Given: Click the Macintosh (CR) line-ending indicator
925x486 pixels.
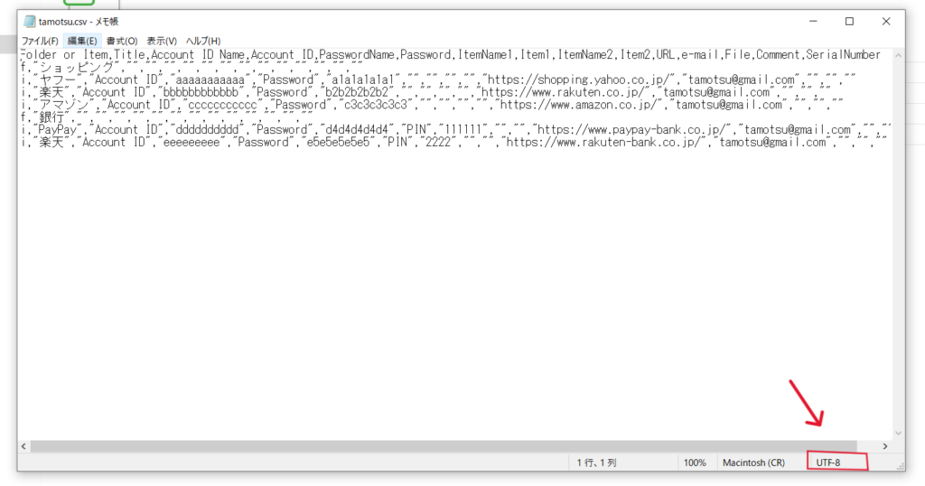Looking at the screenshot, I should click(753, 463).
